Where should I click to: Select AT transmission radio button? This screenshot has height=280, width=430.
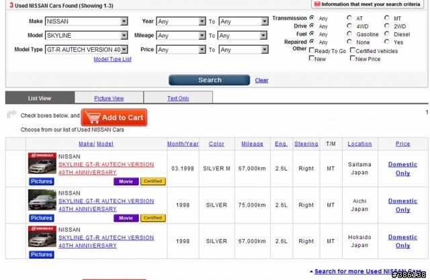349,18
